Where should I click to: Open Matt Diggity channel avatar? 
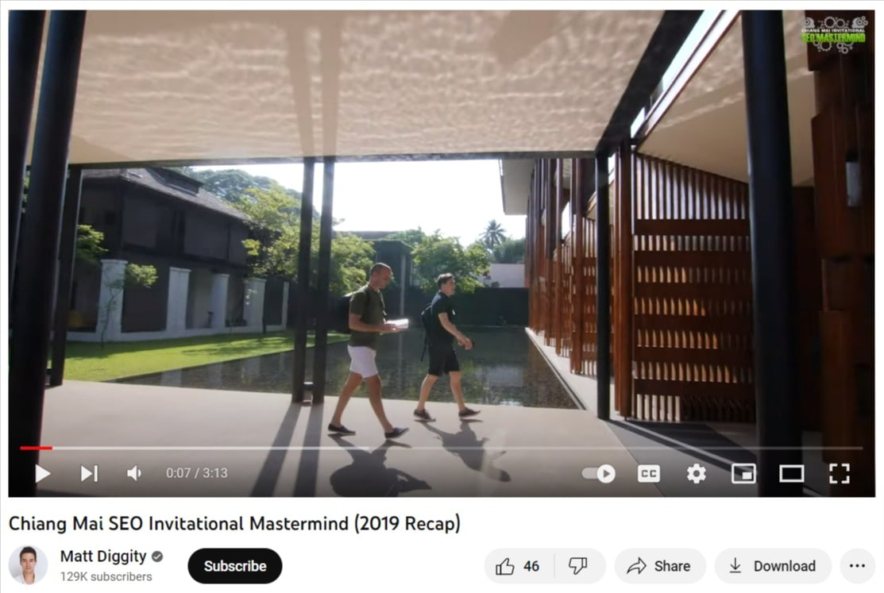[28, 564]
